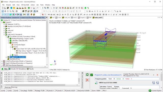Image resolution: width=163 pixels, height=92 pixels.
Task: Collapse the Project(1) node
Action: [x=2, y=22]
